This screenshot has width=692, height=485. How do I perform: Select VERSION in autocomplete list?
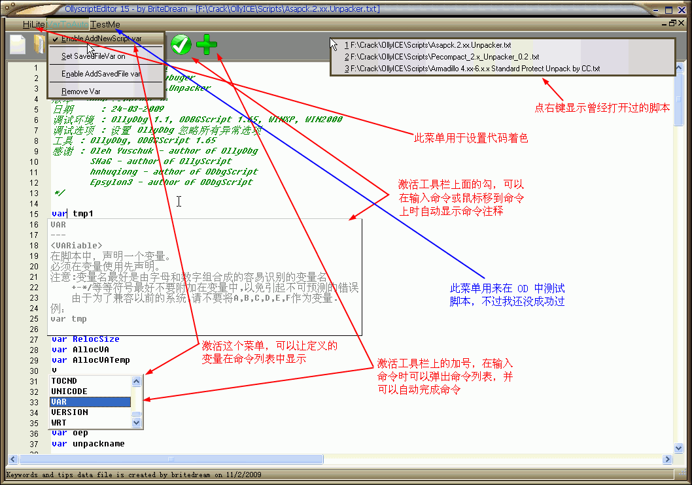[90, 412]
